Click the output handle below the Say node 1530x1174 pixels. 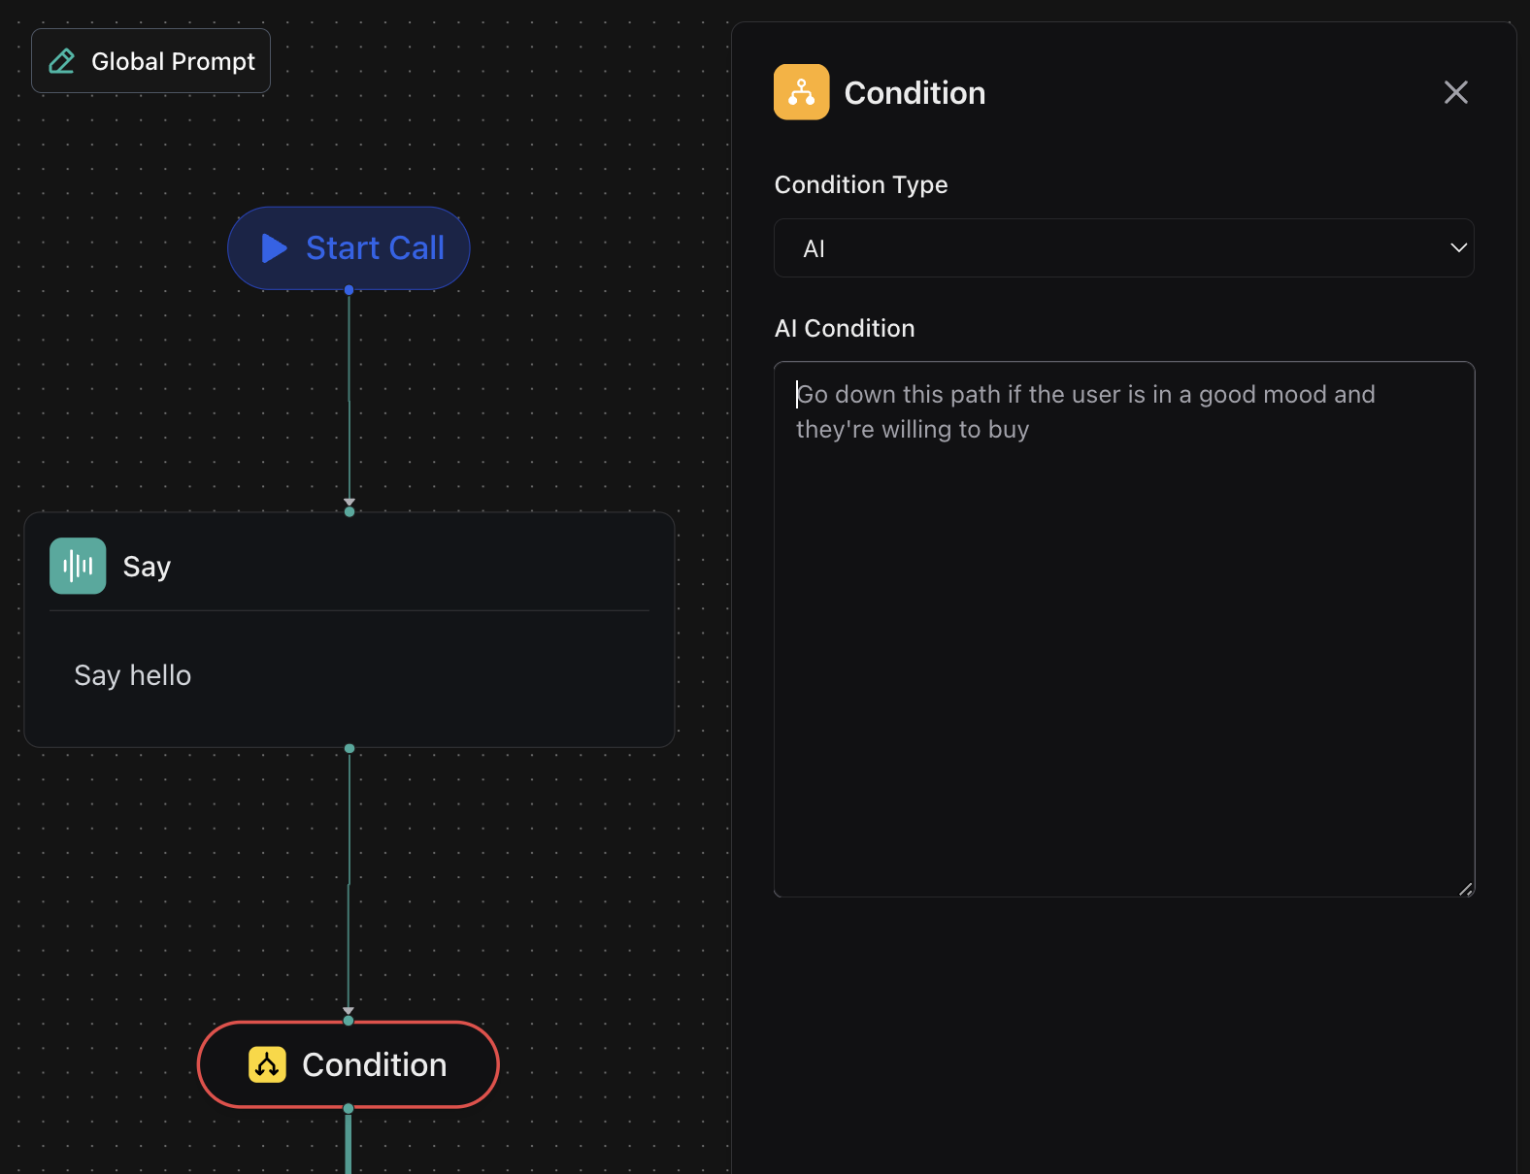coord(349,748)
